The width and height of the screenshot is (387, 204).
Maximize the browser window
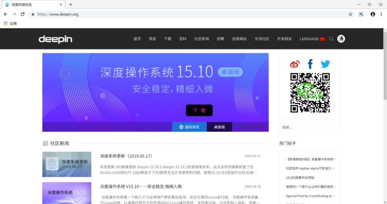(x=369, y=4)
